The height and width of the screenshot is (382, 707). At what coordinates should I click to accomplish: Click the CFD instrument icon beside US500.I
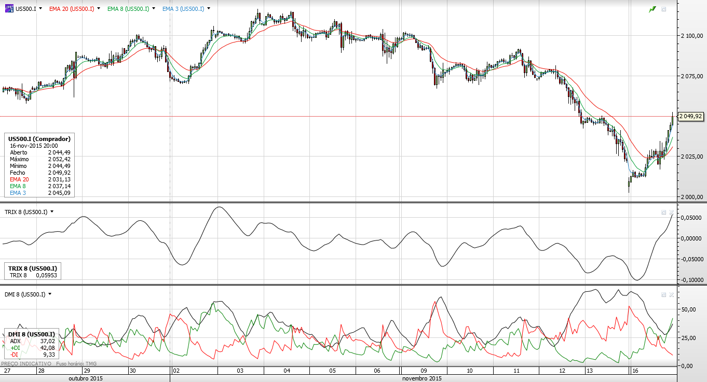[9, 9]
